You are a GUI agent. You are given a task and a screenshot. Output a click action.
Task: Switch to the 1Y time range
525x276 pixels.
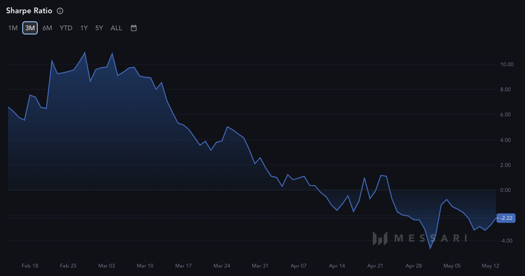pyautogui.click(x=84, y=28)
